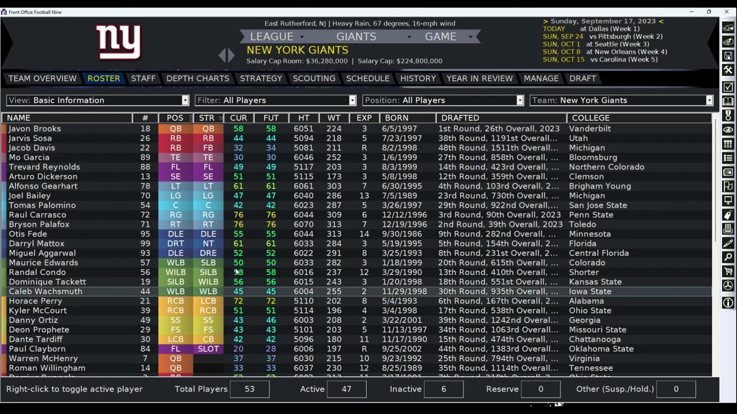Click the bulleted list icon in sidebar
Screen dimensions: 737x414
pos(728,158)
